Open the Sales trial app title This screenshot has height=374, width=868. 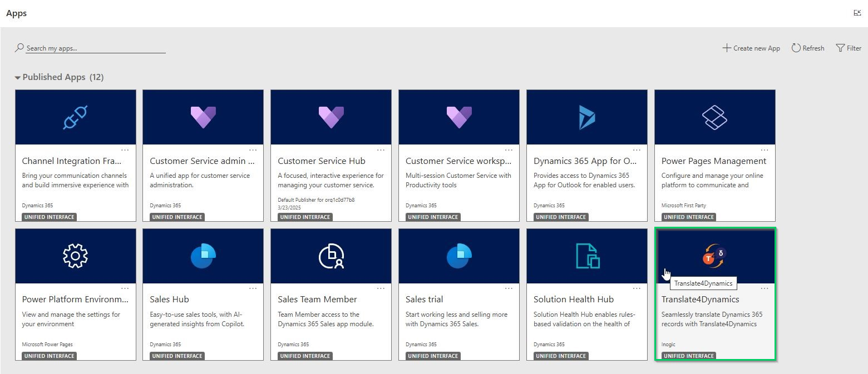coord(425,300)
